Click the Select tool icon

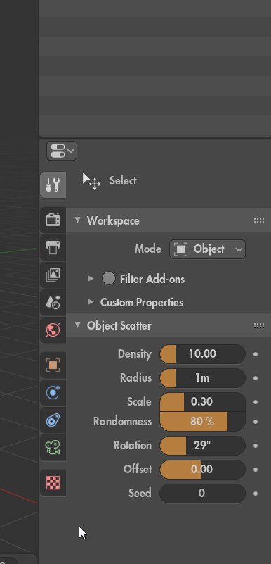point(91,181)
